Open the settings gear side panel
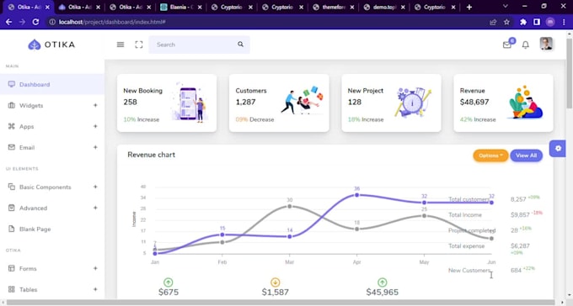The width and height of the screenshot is (573, 306). [558, 149]
